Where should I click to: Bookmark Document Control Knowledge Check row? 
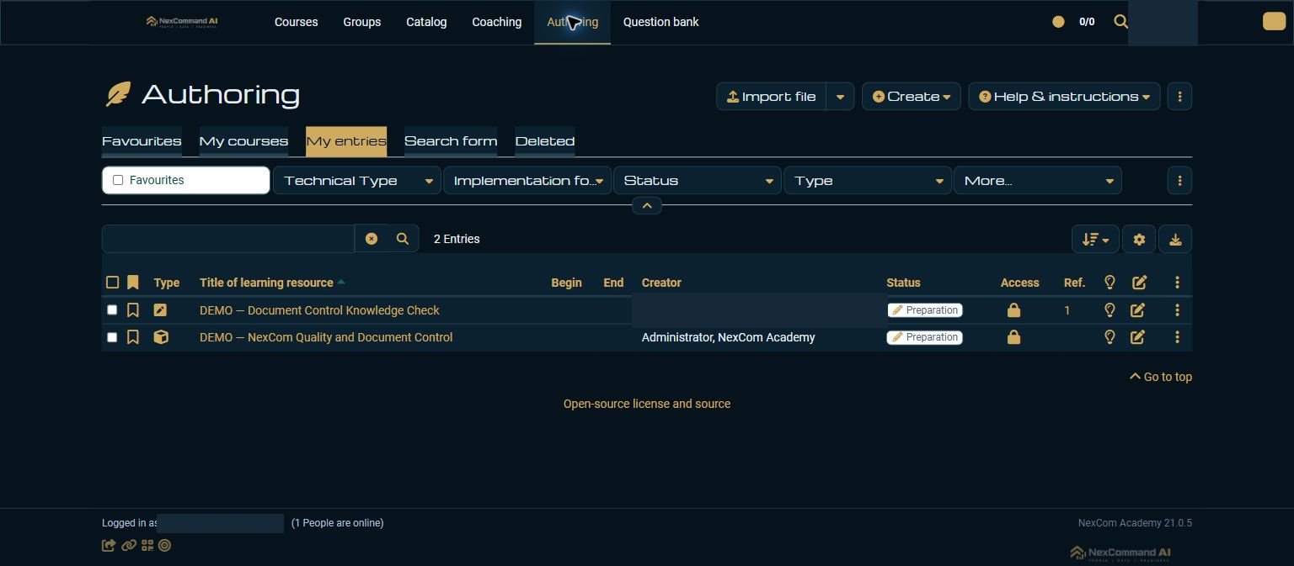132,310
